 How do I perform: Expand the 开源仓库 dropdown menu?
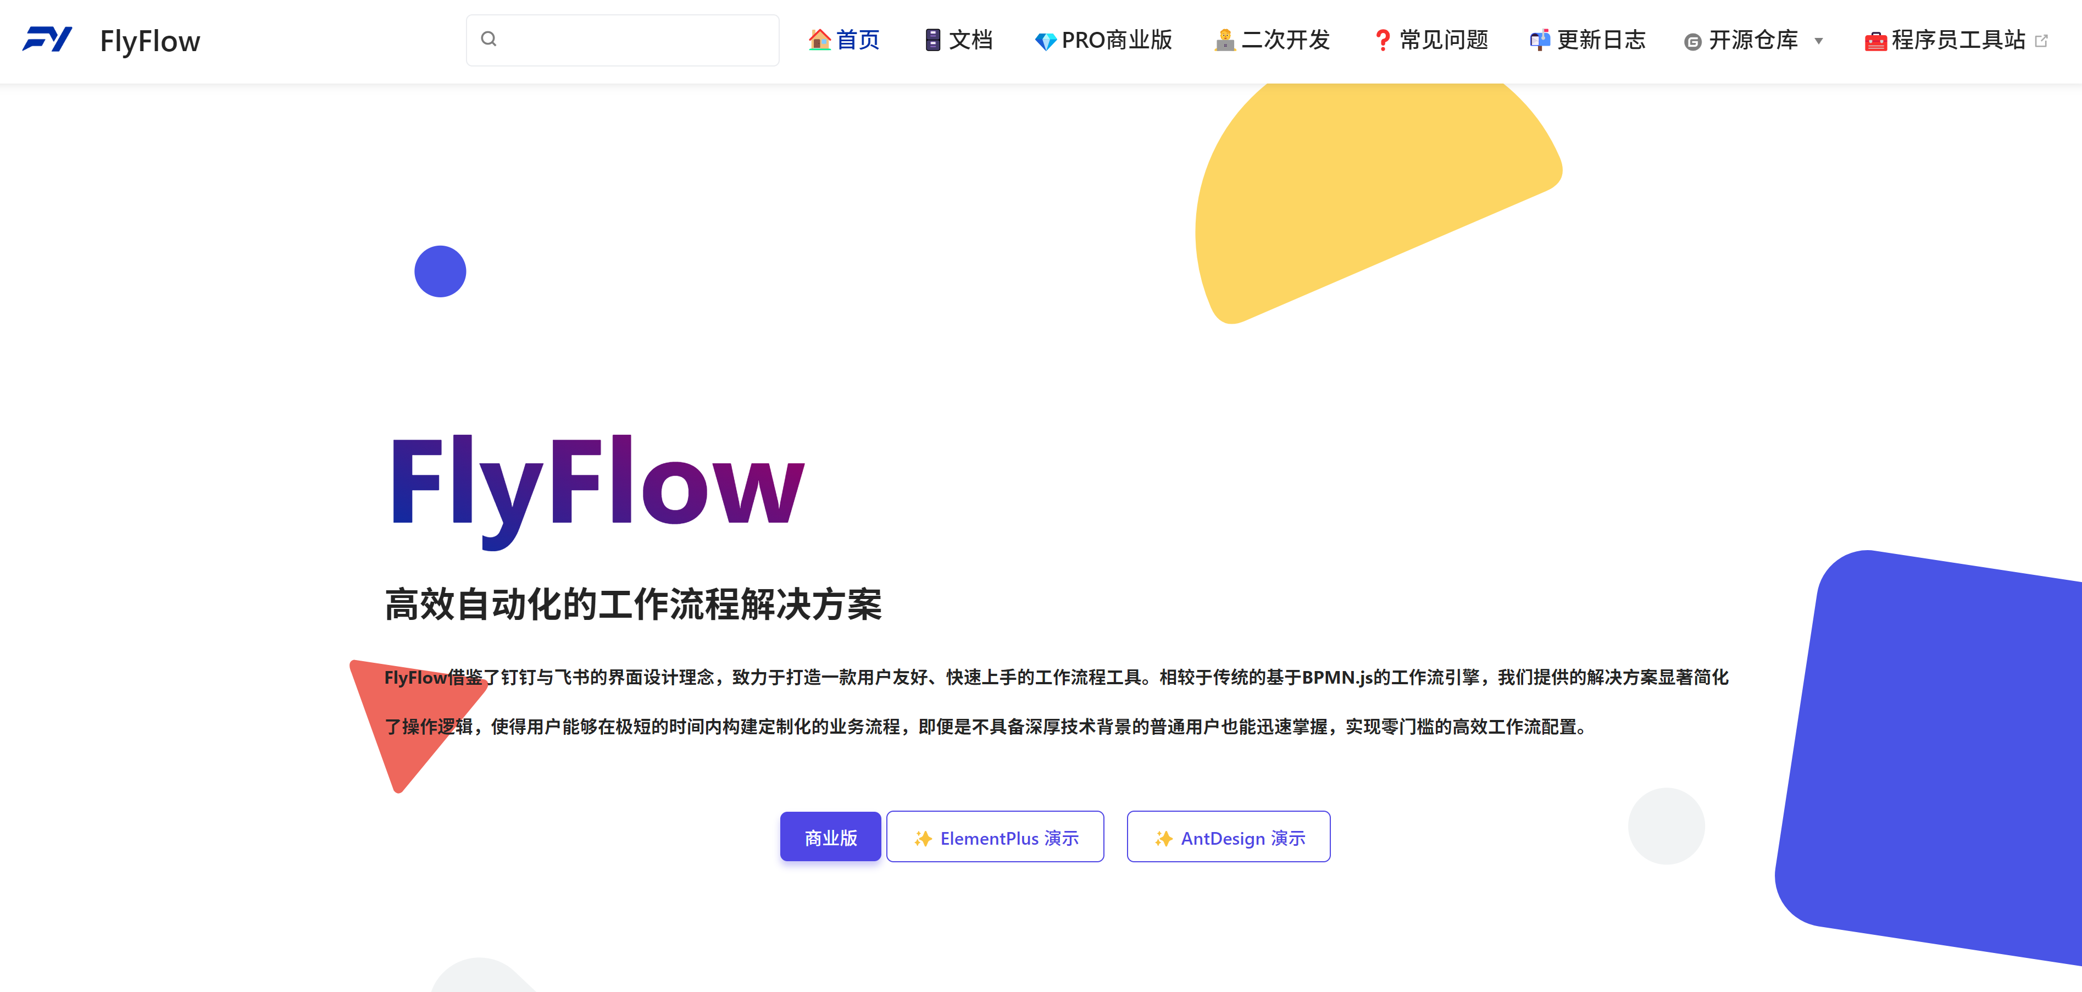pyautogui.click(x=1754, y=41)
